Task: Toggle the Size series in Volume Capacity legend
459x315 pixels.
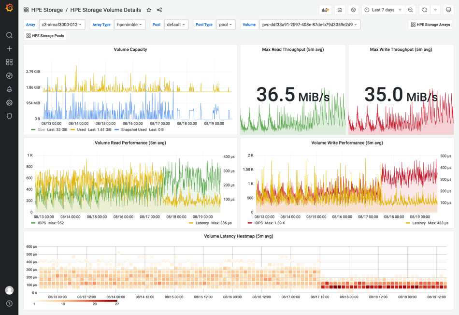Action: [41, 129]
